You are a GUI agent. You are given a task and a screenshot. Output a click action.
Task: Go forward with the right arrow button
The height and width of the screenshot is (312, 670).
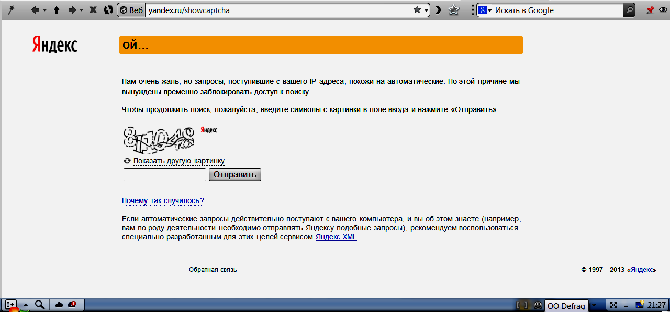click(x=73, y=10)
